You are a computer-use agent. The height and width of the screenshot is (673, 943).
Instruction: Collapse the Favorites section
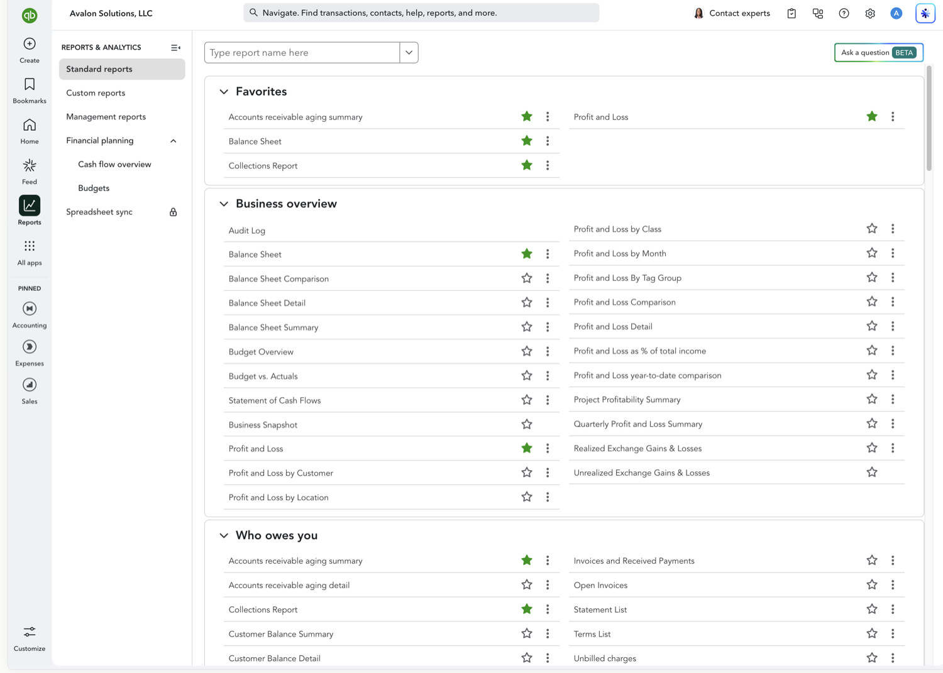pos(224,92)
